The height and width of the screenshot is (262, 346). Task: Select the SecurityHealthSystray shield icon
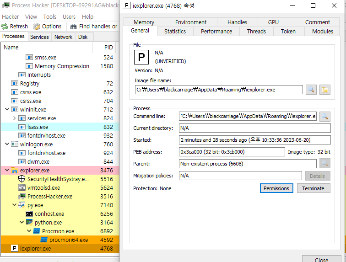22,179
